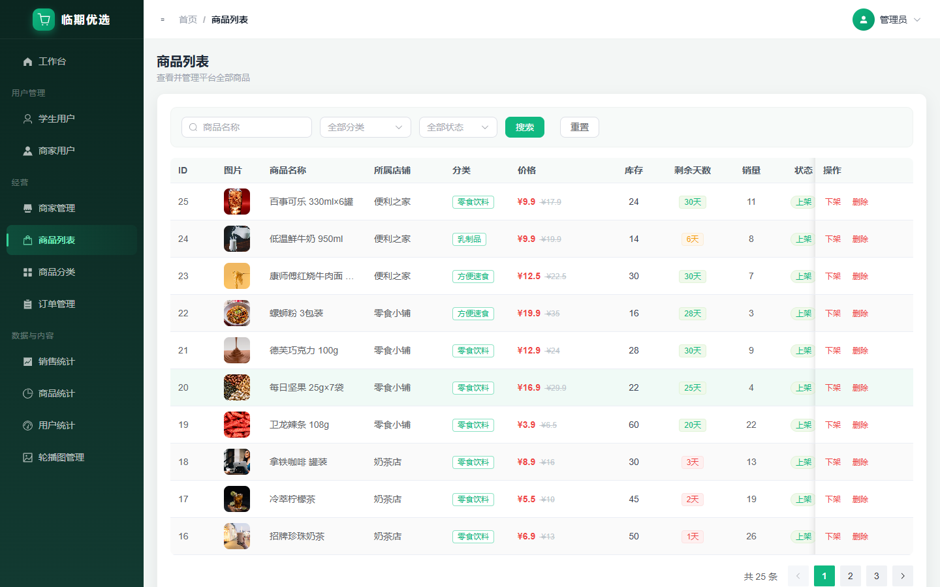Open 低温鲜牛奶 product image
Image resolution: width=940 pixels, height=587 pixels.
[x=237, y=239]
